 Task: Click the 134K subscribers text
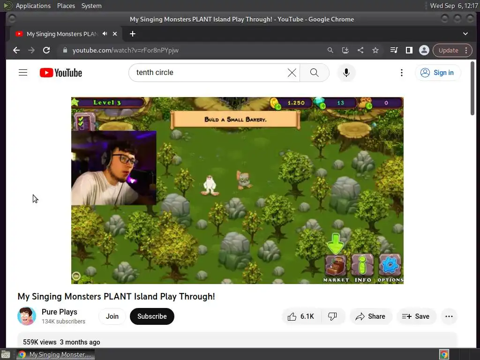tap(63, 322)
